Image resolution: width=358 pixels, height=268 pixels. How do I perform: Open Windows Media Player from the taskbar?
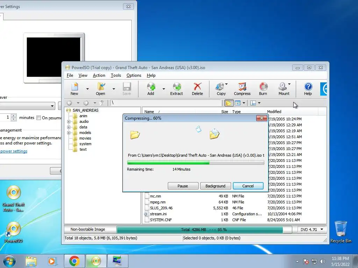click(52, 261)
